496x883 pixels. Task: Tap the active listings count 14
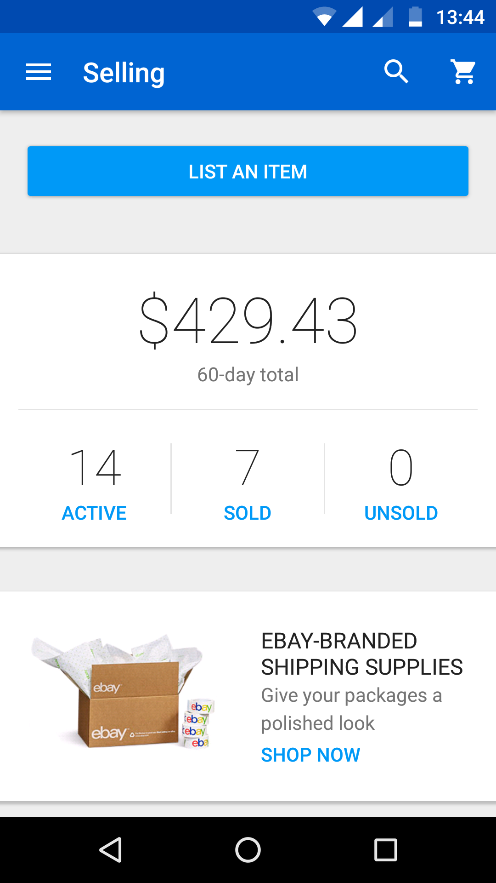[x=95, y=468]
